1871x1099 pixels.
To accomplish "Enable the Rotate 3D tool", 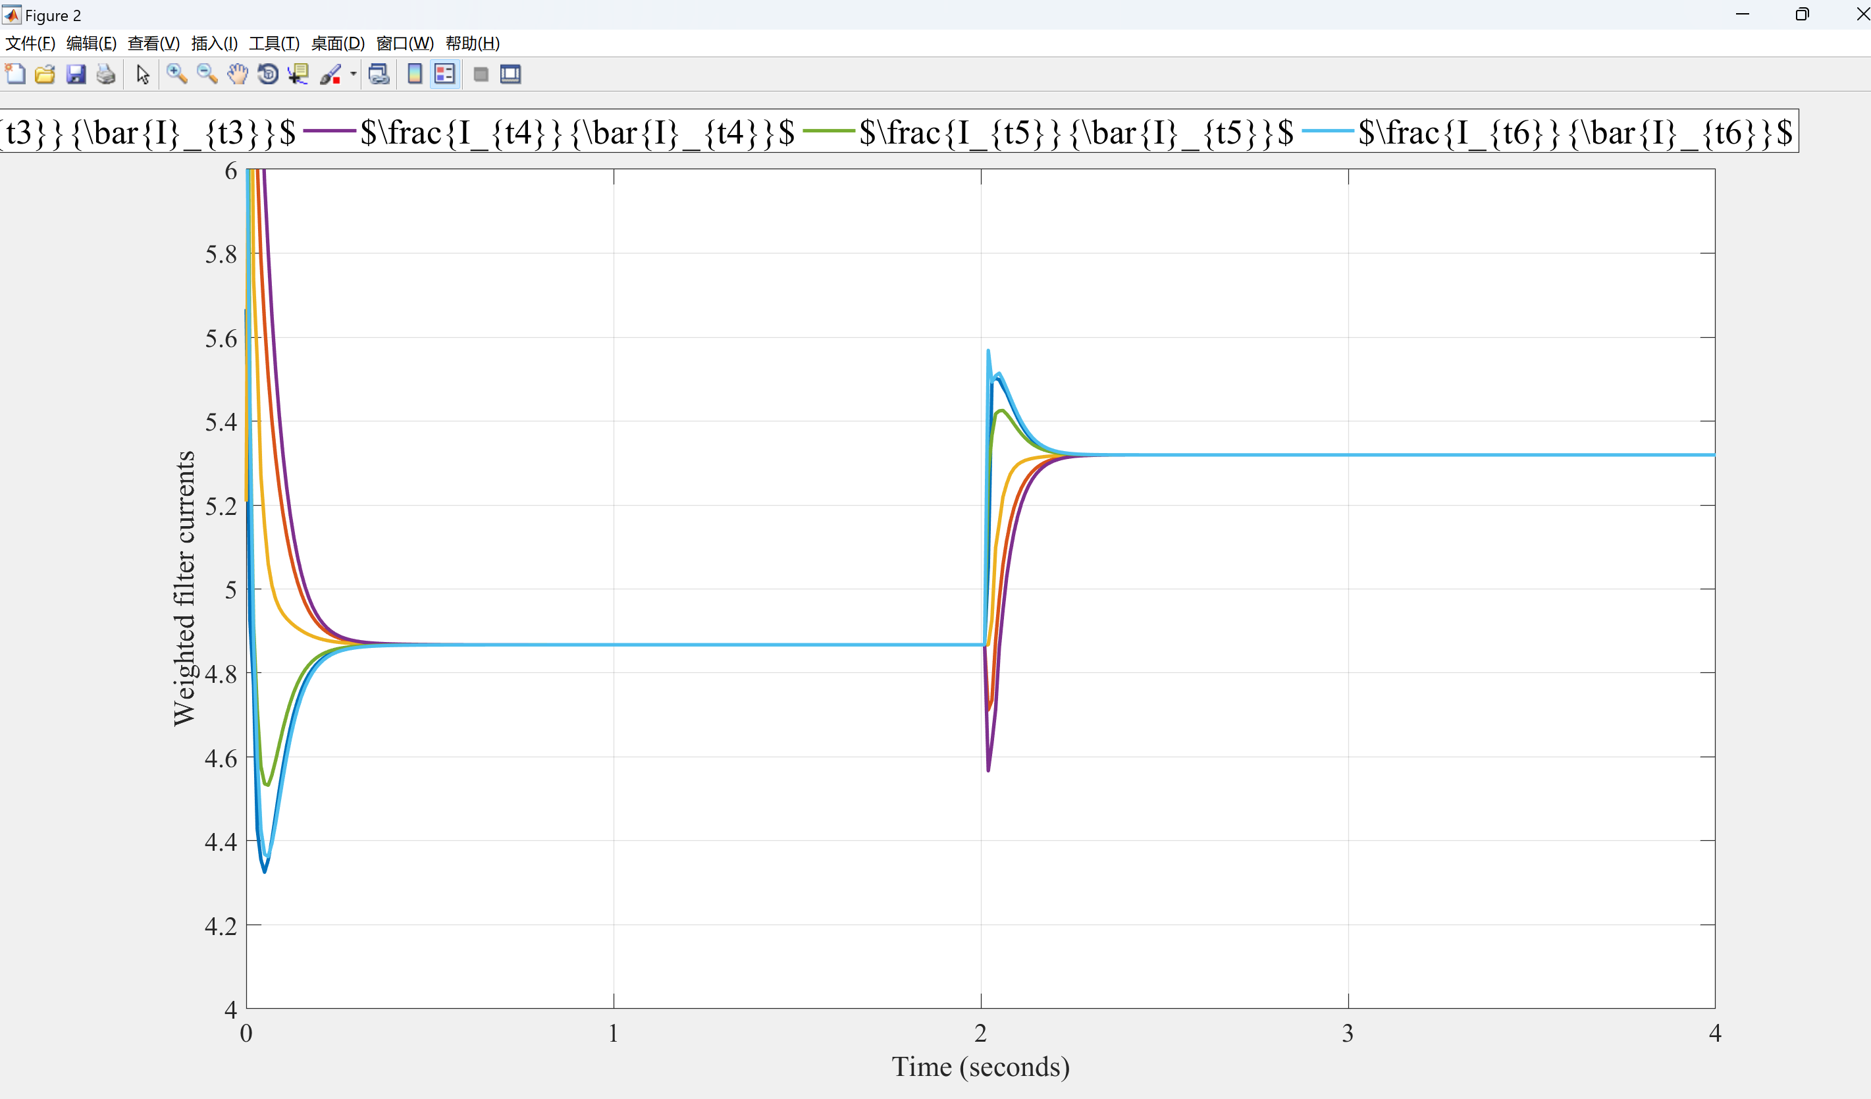I will click(268, 74).
